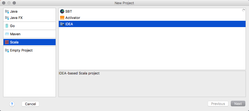Open help with the question mark button

[x=12, y=104]
